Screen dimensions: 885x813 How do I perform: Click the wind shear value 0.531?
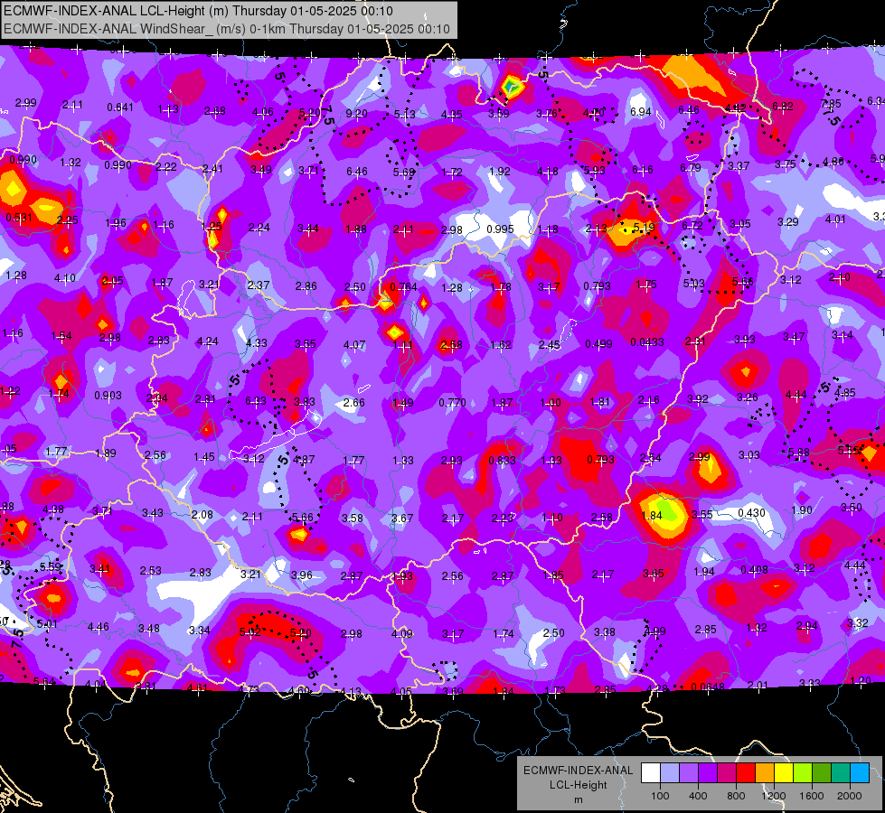(19, 217)
